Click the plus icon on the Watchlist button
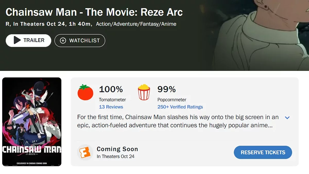The height and width of the screenshot is (174, 309). point(63,40)
